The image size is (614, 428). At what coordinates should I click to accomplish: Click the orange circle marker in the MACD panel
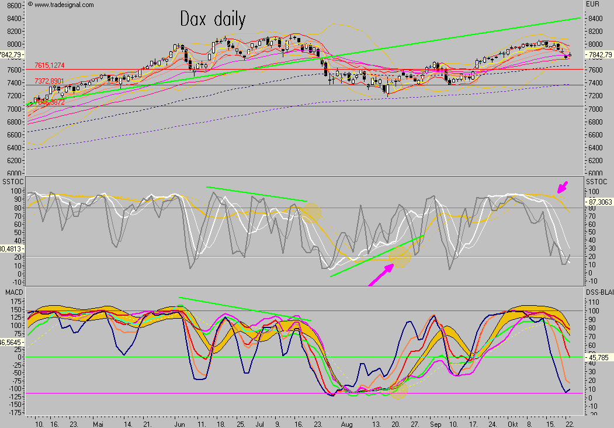398,391
